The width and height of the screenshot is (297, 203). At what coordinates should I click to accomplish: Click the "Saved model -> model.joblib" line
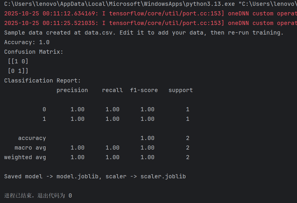[x=95, y=176]
